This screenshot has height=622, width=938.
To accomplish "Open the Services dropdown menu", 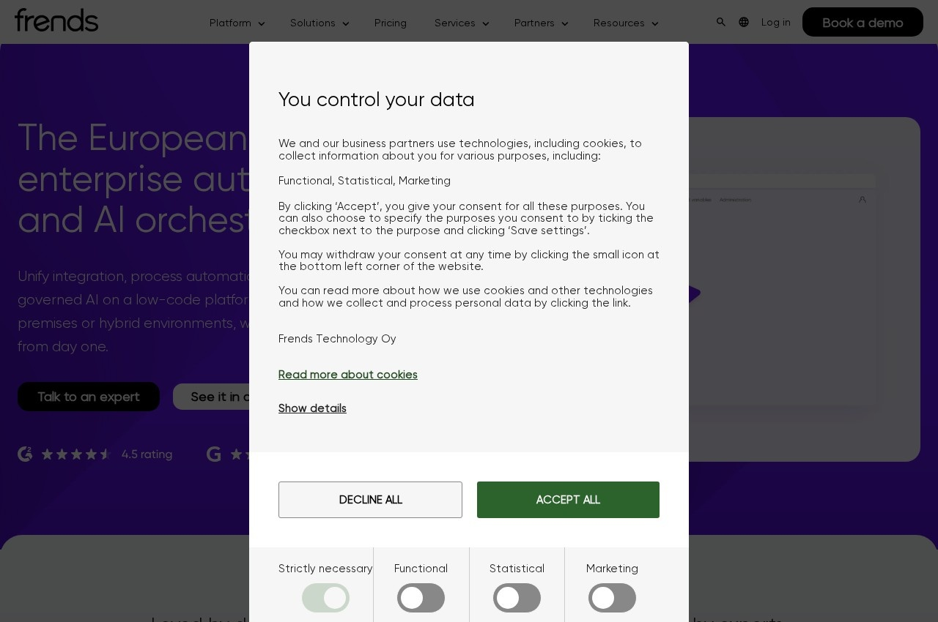I will click(x=462, y=23).
